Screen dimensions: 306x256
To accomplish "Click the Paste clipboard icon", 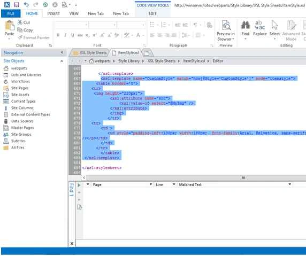I will click(10, 26).
